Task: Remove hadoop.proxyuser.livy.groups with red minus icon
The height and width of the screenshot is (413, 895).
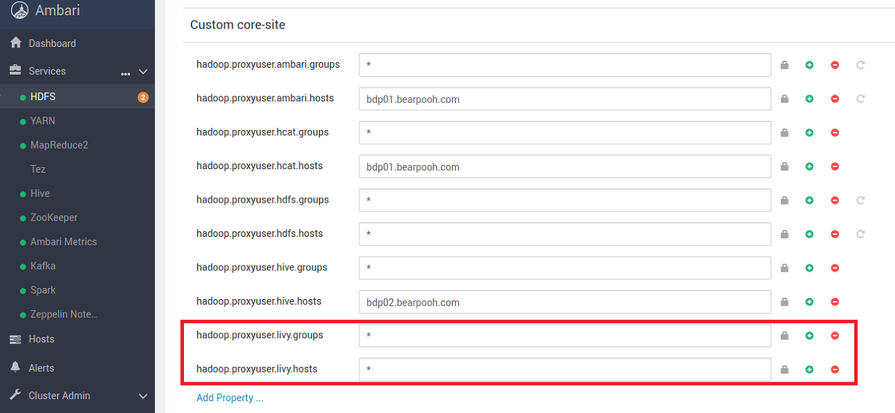Action: point(835,335)
